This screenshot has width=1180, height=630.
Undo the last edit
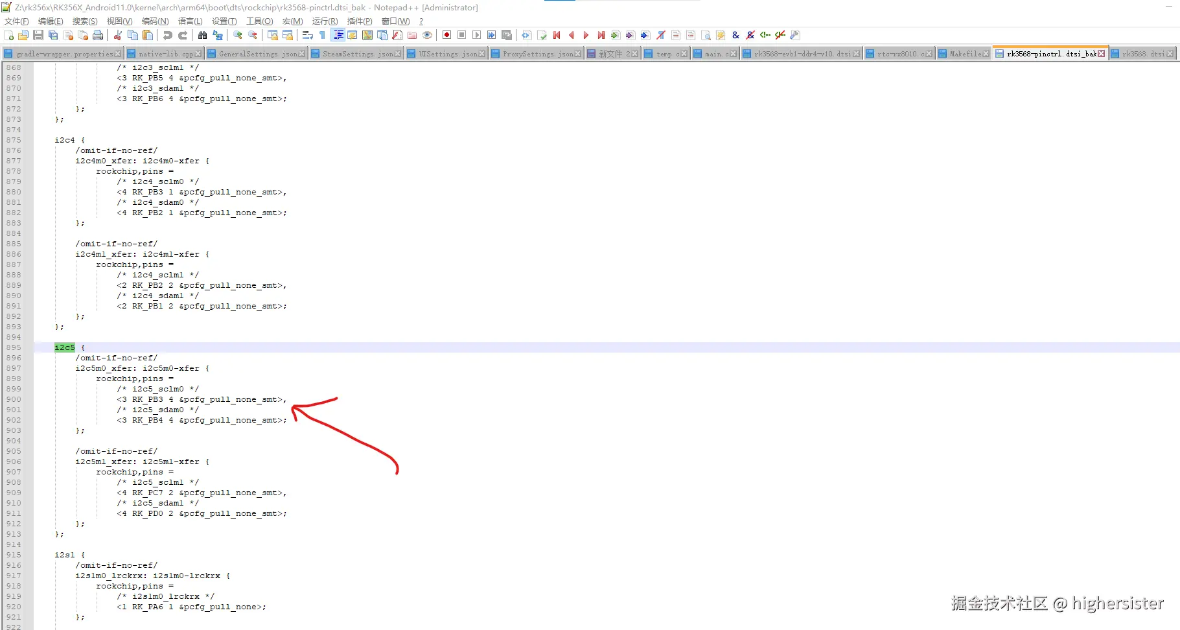168,35
